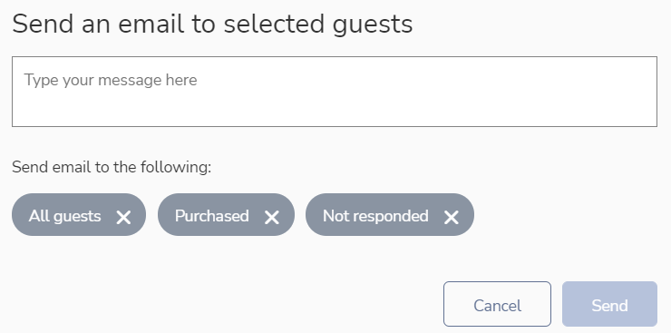
Task: Click the Send button
Action: [x=609, y=304]
